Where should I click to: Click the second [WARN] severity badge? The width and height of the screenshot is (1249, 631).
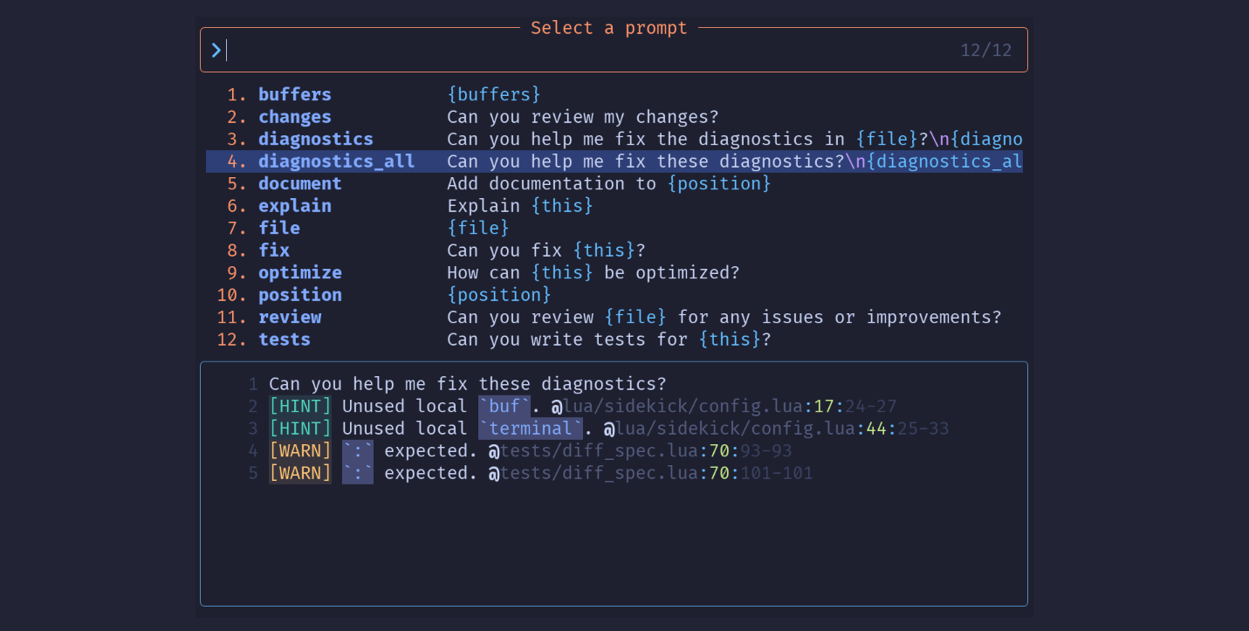(x=300, y=472)
